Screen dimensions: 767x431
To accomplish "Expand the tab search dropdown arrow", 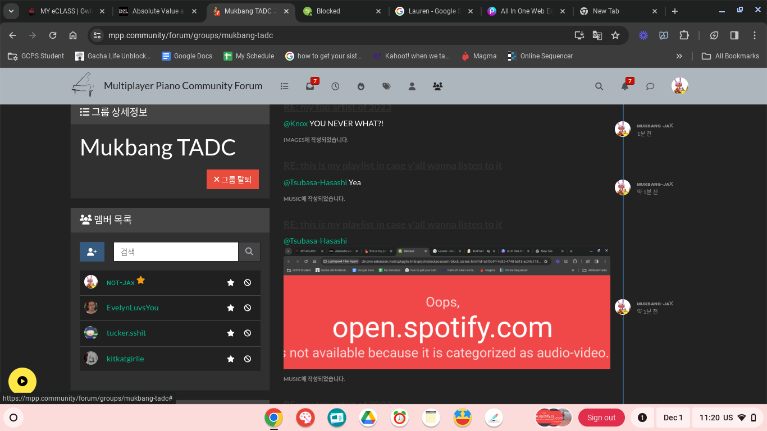I will (x=11, y=11).
